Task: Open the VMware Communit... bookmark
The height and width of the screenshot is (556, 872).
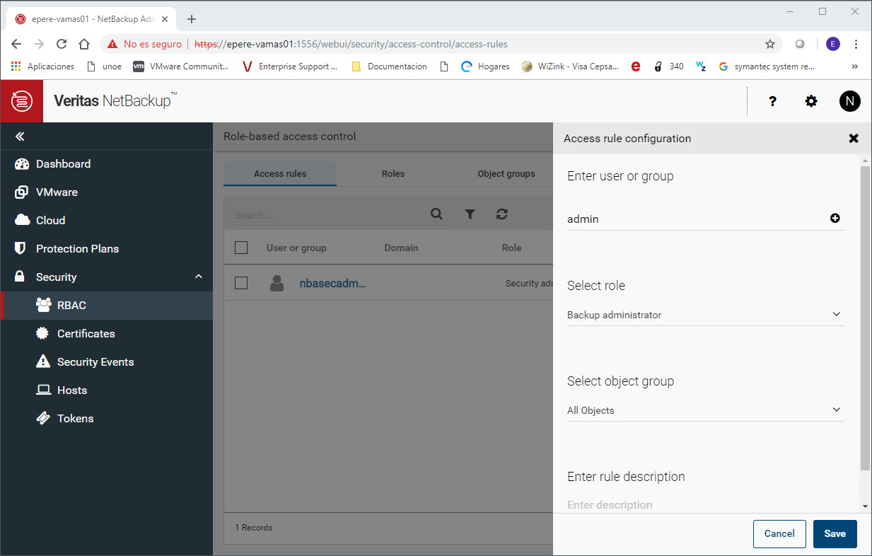Action: point(181,66)
